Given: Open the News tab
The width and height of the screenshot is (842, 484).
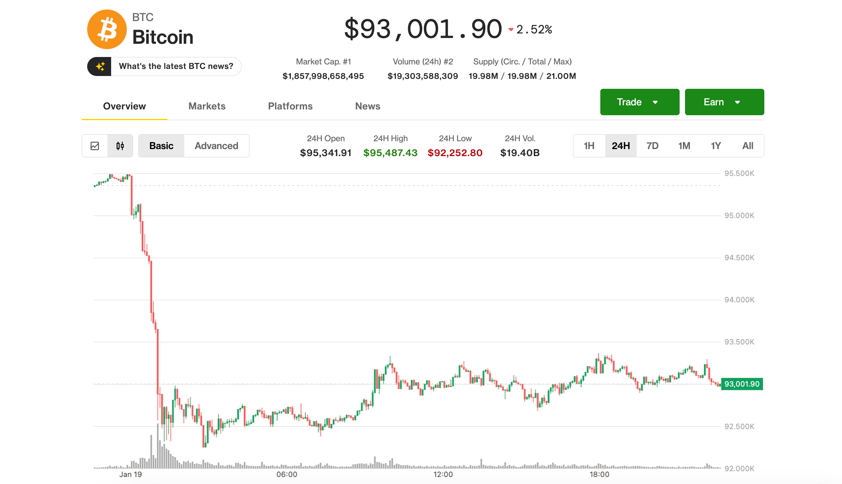Looking at the screenshot, I should [x=367, y=106].
